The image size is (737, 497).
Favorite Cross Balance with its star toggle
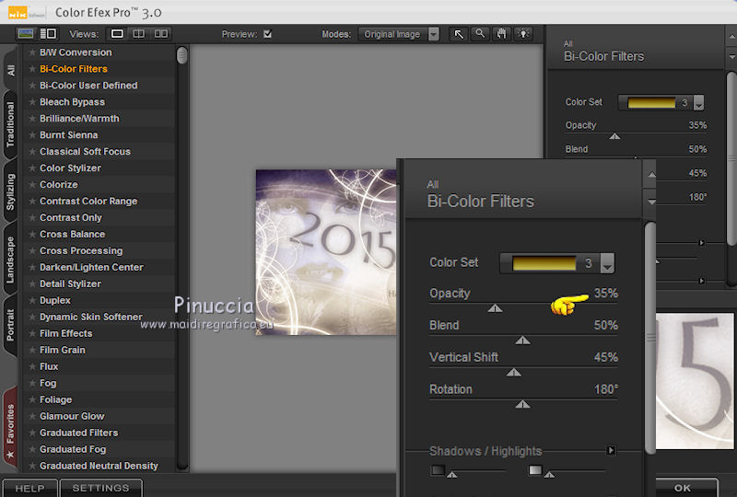32,234
